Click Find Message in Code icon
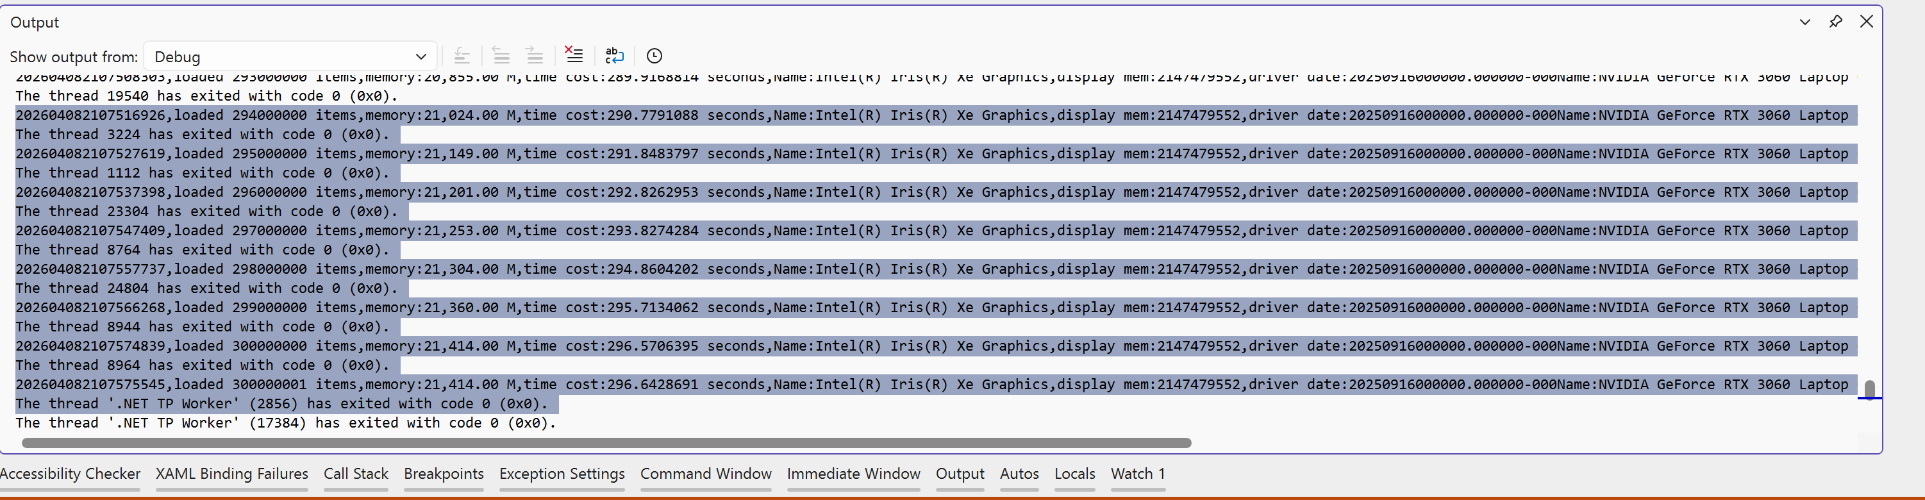1925x500 pixels. point(463,55)
